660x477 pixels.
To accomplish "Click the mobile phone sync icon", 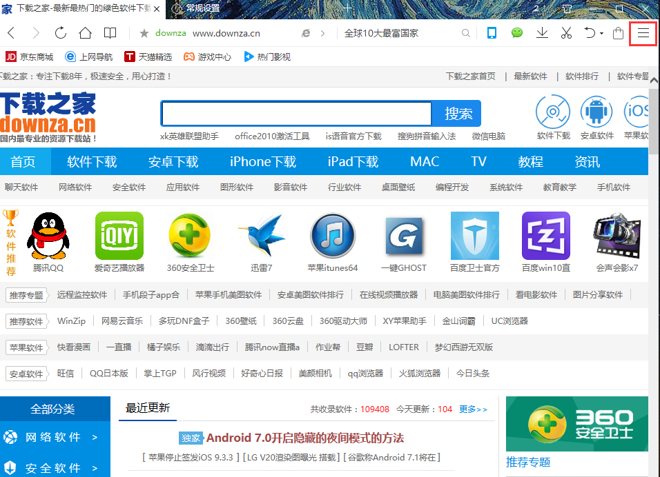I will 492,32.
